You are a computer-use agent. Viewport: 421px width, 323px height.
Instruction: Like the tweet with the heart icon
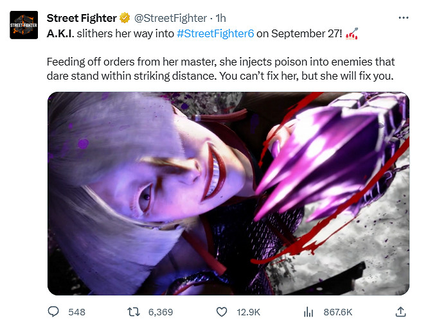coord(222,311)
